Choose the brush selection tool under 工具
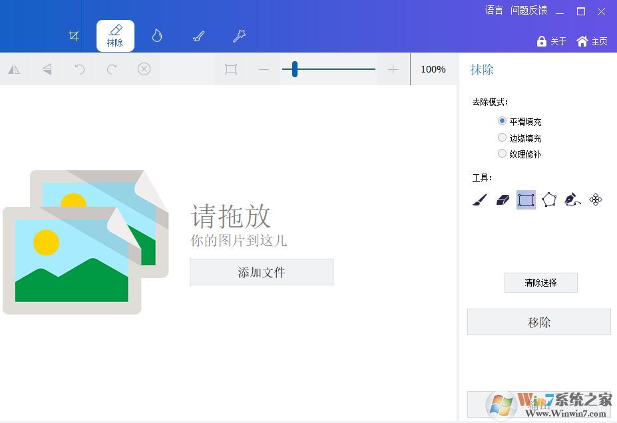Screen dimensions: 617x423 click(x=480, y=200)
